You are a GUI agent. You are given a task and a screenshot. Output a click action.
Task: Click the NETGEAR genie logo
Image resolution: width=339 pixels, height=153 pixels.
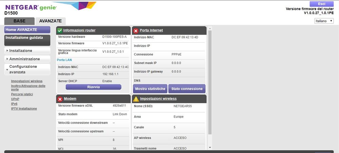click(x=31, y=7)
